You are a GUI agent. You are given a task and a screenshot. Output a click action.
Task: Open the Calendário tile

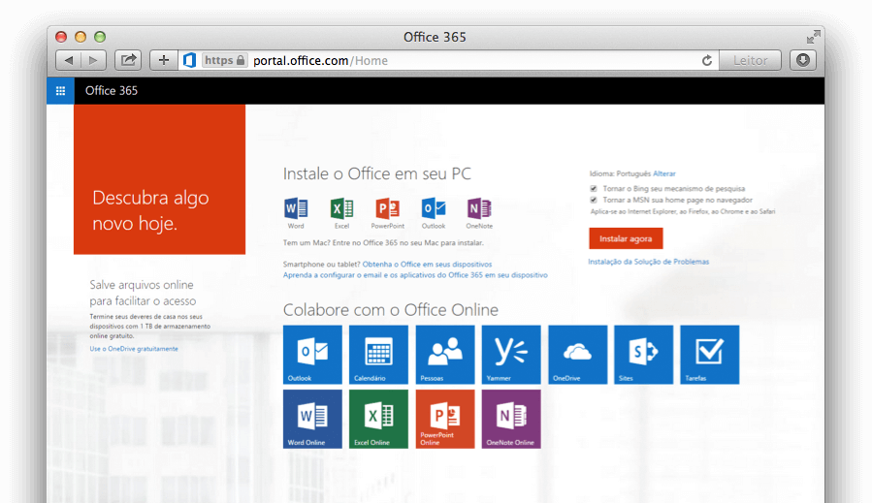pyautogui.click(x=378, y=355)
